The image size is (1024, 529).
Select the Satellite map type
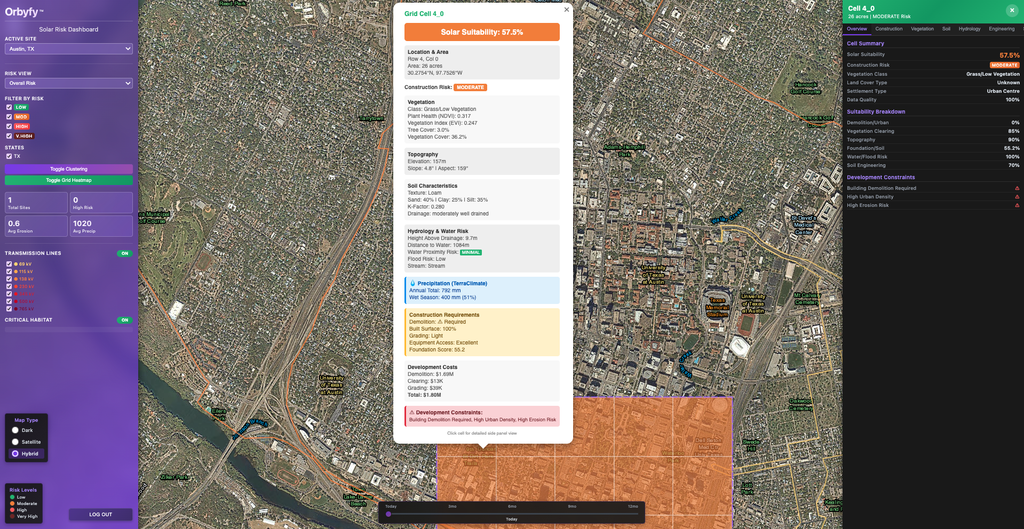[15, 442]
